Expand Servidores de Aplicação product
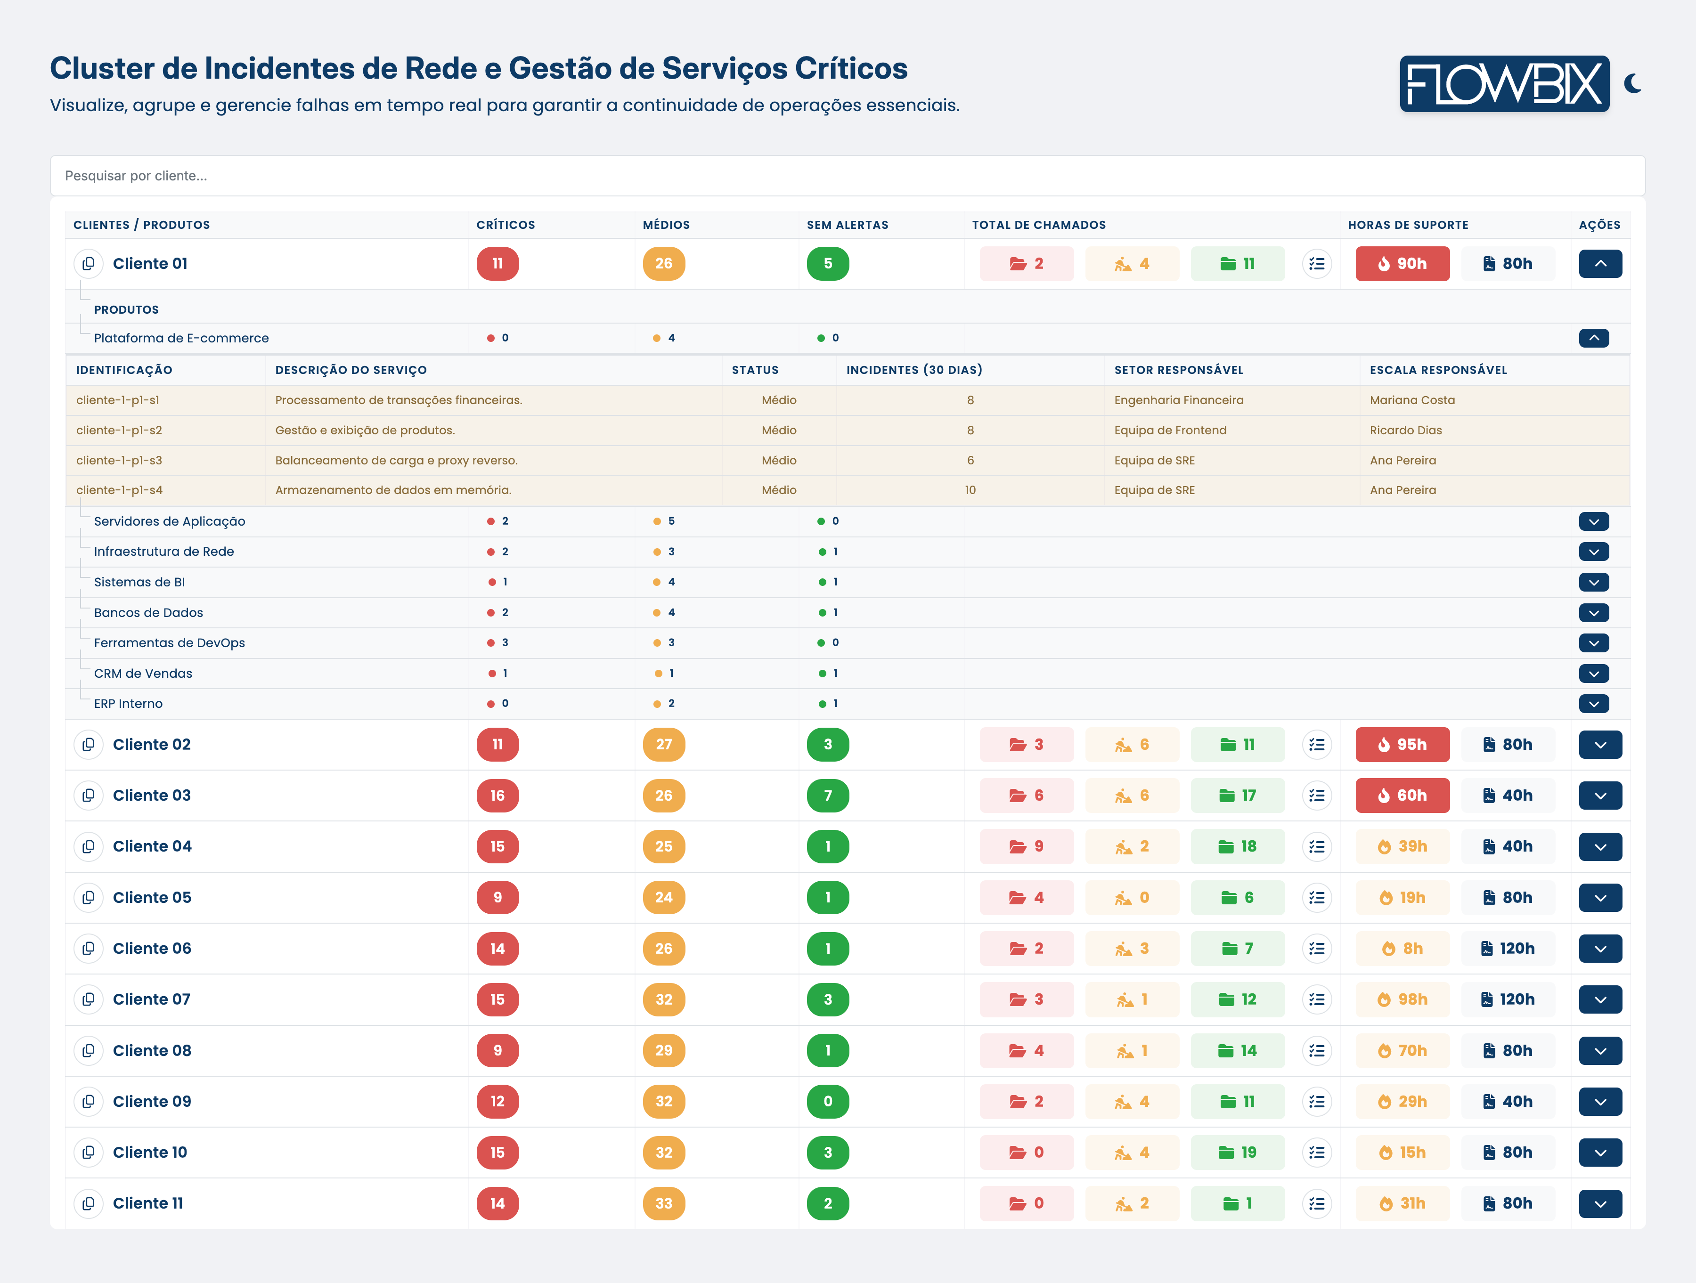 click(1593, 521)
